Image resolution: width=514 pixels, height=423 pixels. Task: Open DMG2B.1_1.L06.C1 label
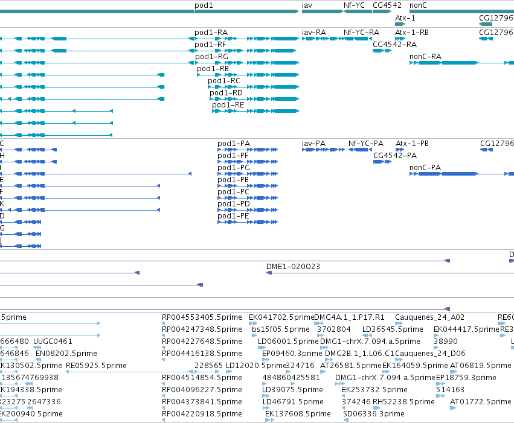coord(359,354)
